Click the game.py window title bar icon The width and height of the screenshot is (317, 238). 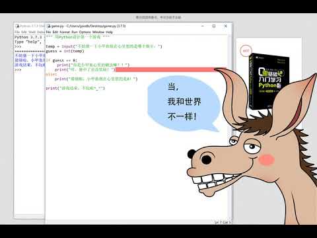(x=49, y=26)
